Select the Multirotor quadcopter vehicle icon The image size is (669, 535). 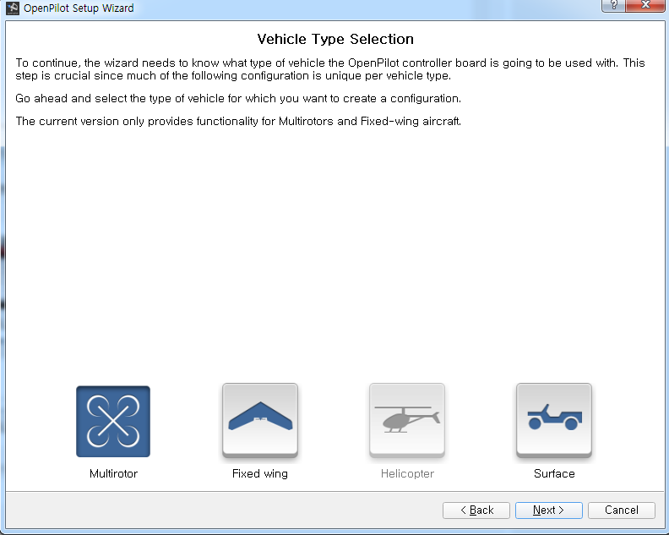pyautogui.click(x=113, y=421)
